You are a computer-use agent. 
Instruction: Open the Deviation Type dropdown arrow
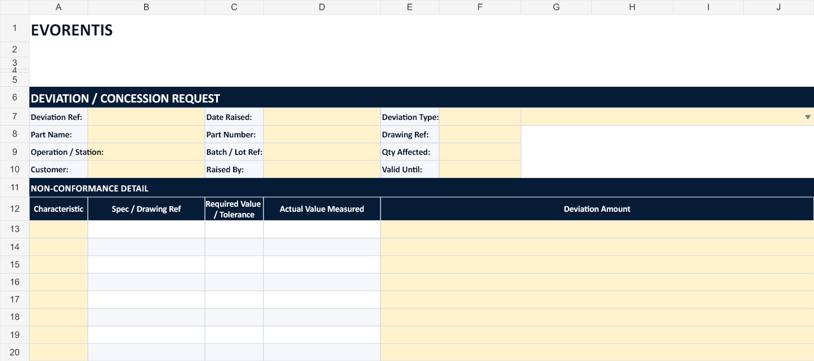[808, 117]
